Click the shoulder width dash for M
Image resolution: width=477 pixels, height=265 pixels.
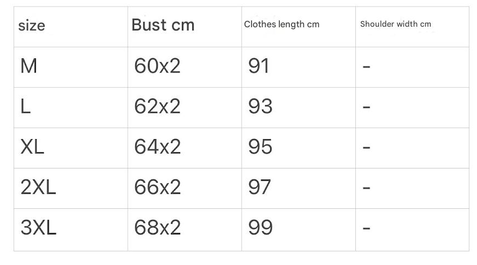pyautogui.click(x=366, y=67)
